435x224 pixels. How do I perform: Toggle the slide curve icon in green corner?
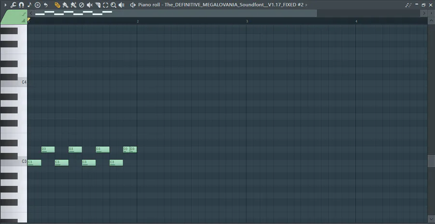point(24,14)
